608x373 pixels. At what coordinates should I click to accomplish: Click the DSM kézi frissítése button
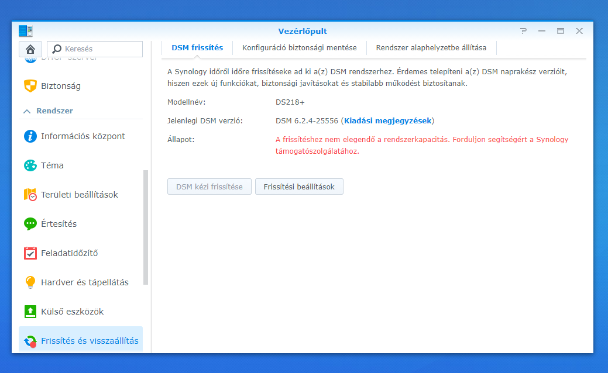coord(209,186)
